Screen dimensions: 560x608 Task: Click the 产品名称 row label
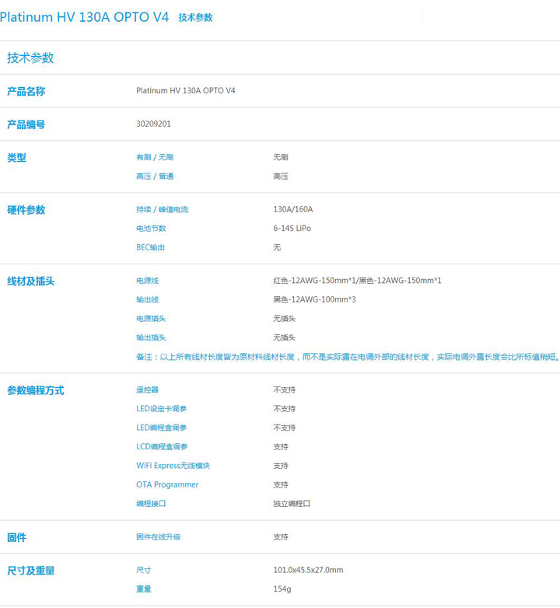point(26,91)
